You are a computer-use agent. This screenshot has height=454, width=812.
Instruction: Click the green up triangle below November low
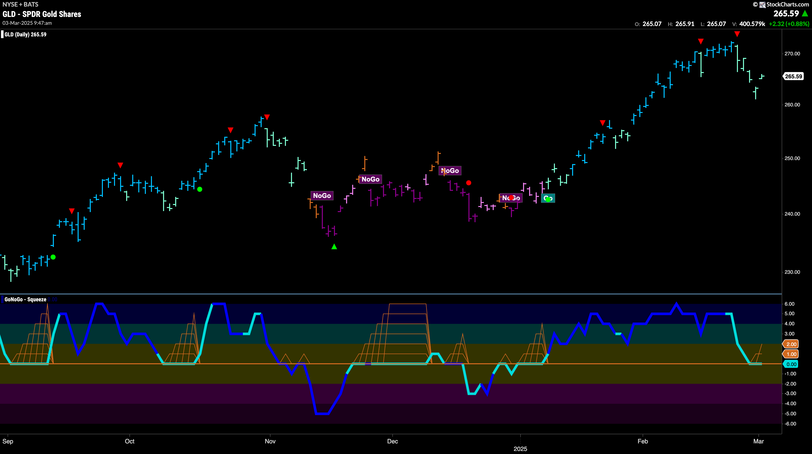point(334,246)
